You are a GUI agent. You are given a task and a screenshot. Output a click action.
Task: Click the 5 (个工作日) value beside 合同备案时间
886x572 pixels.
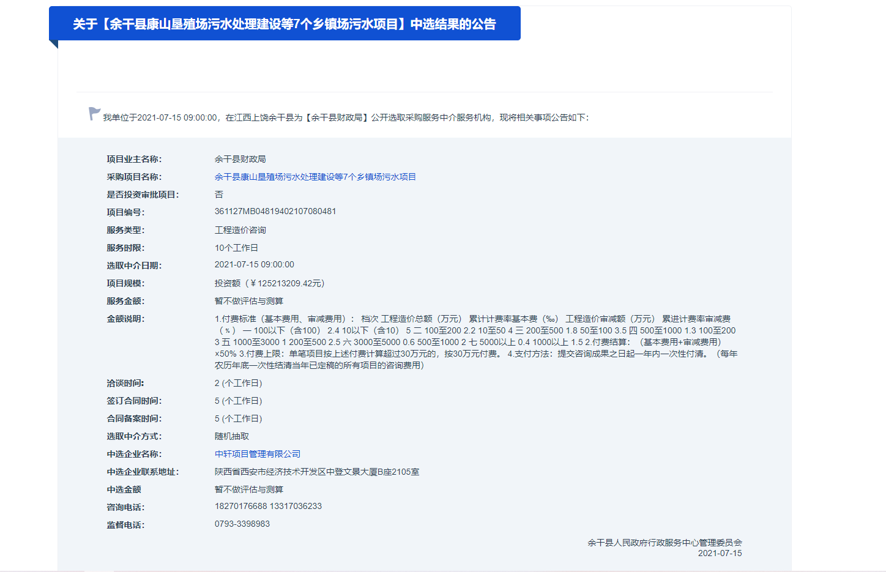[x=239, y=418]
